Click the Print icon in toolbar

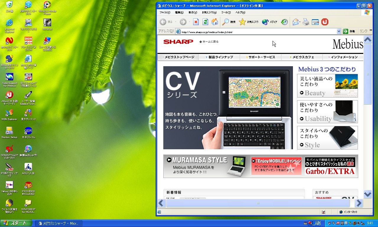[306, 22]
